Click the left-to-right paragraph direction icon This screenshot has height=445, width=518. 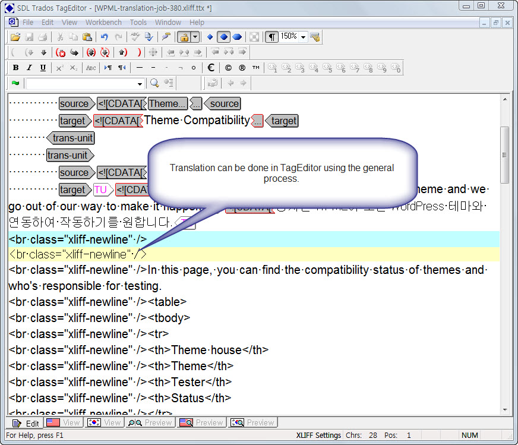tap(108, 68)
